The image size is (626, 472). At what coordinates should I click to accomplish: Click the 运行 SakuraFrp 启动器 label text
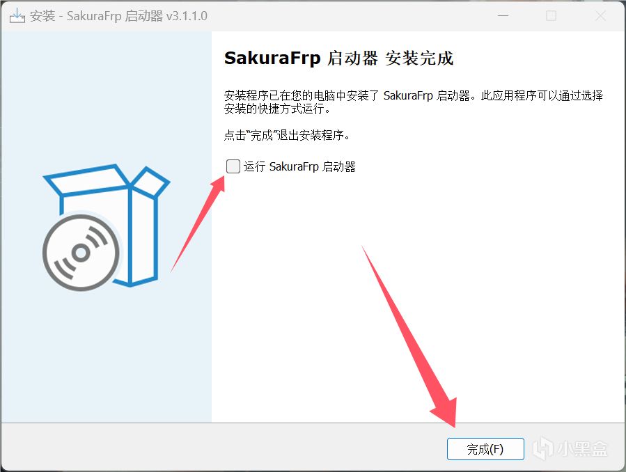pyautogui.click(x=299, y=167)
